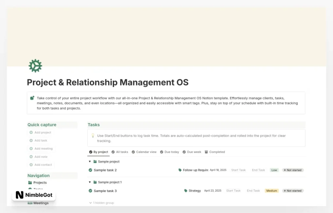Image resolution: width=333 pixels, height=213 pixels.
Task: Click End Task on Sample task 2
Action: 258,170
